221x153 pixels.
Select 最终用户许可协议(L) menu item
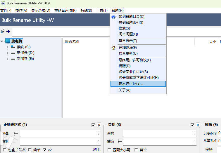(138, 60)
